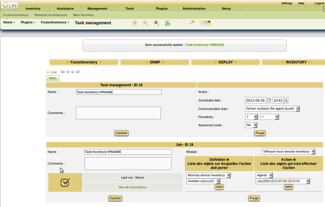Click the checkmark icon in breadcrumb toolbar
This screenshot has height=207, width=325.
coord(192,23)
